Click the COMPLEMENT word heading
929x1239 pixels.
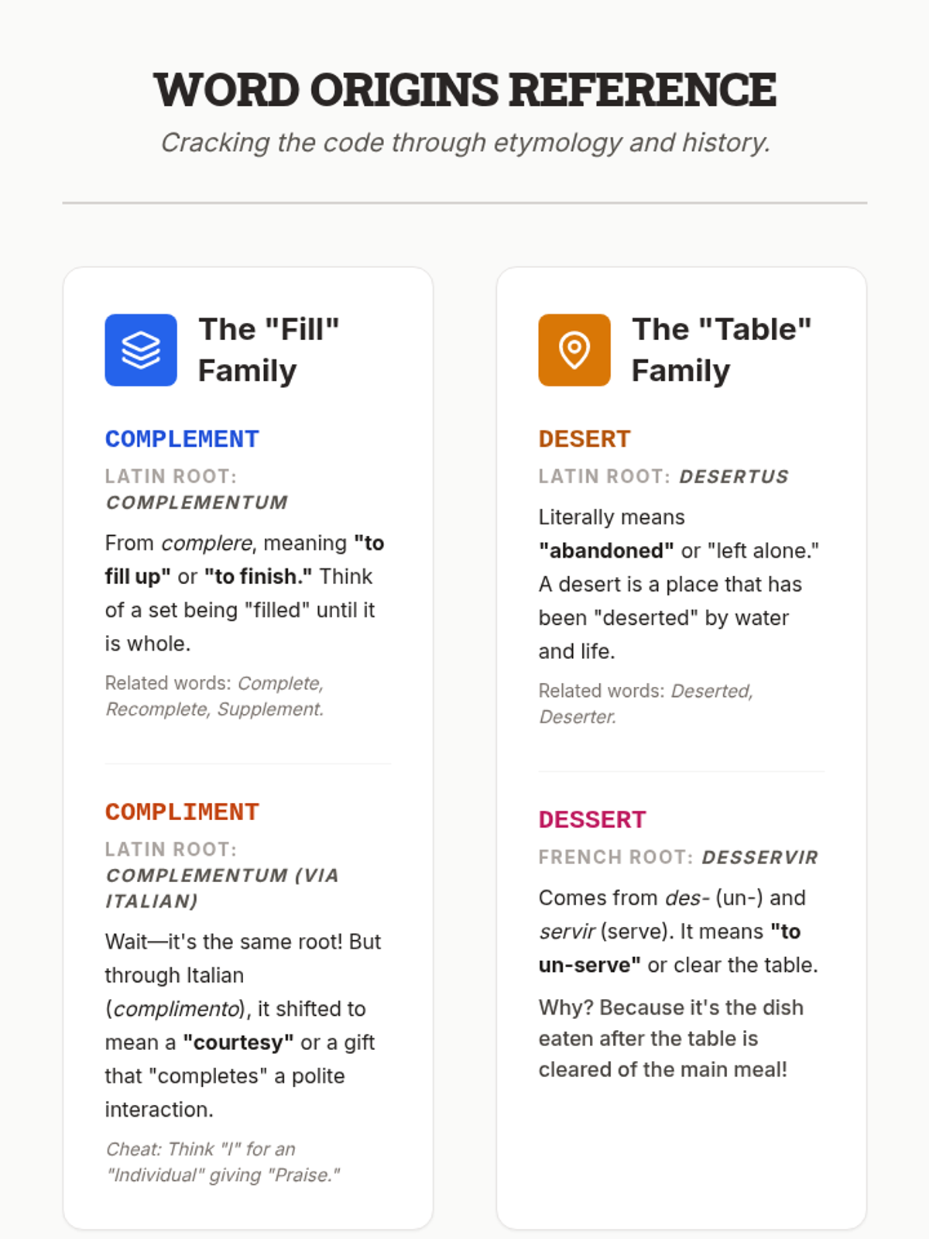(182, 439)
